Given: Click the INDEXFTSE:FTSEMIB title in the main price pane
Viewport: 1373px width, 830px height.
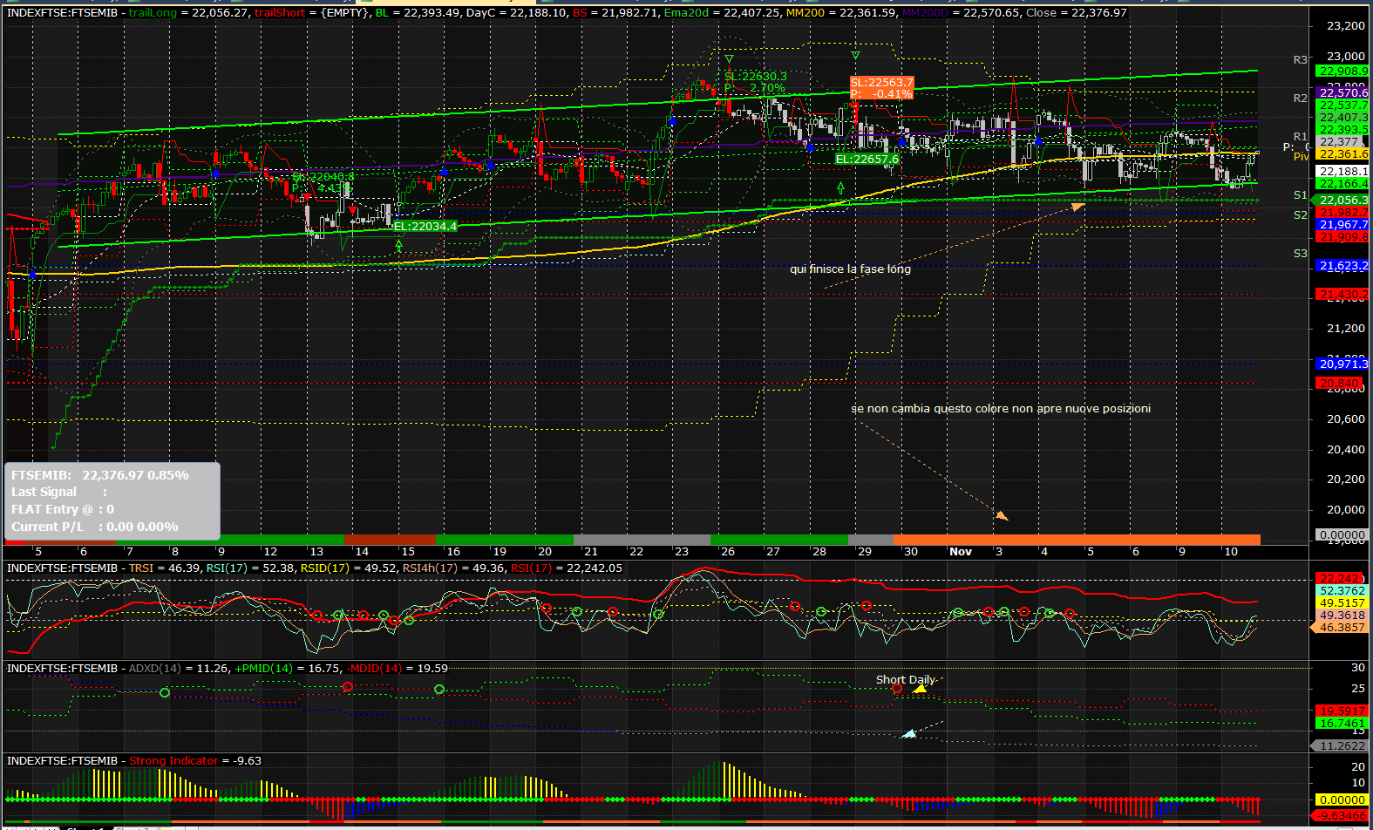Looking at the screenshot, I should click(62, 13).
